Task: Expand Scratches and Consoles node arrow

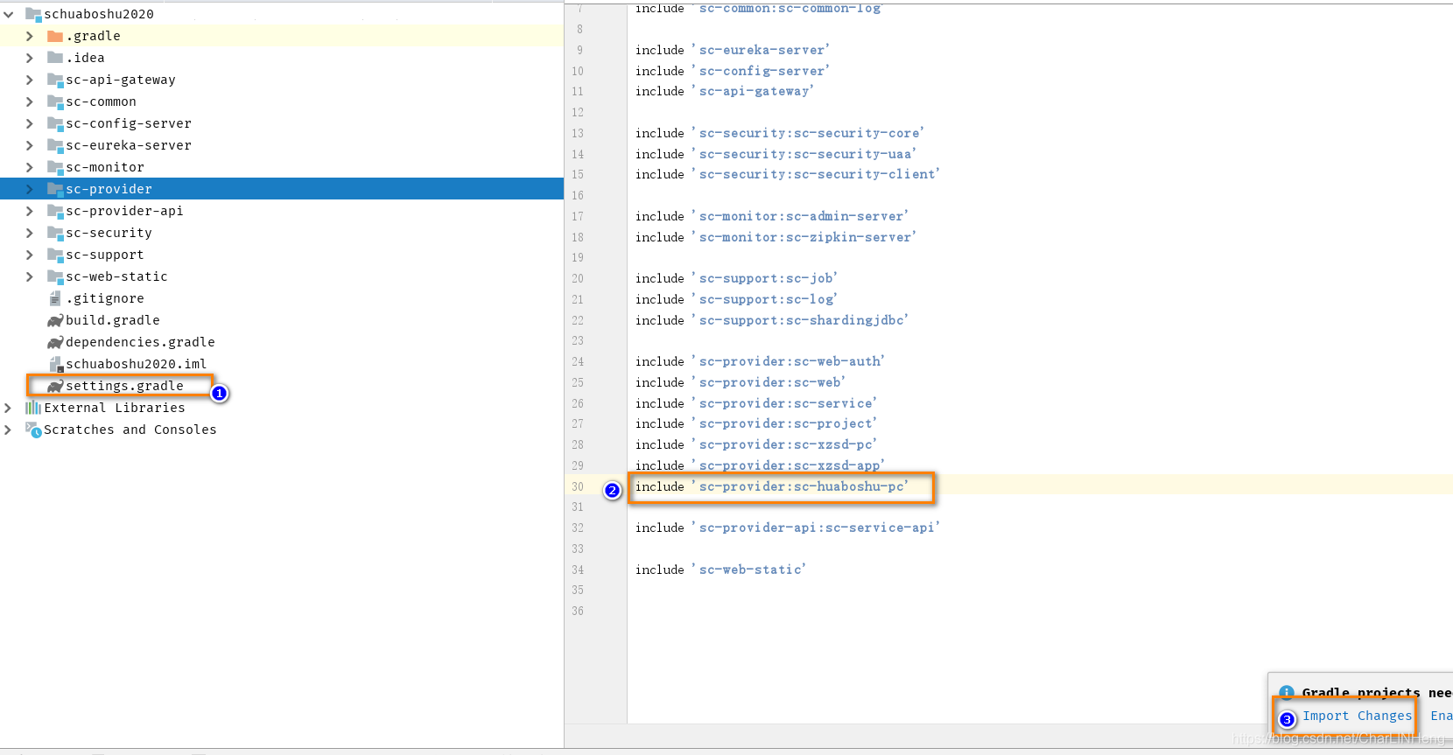Action: 8,430
